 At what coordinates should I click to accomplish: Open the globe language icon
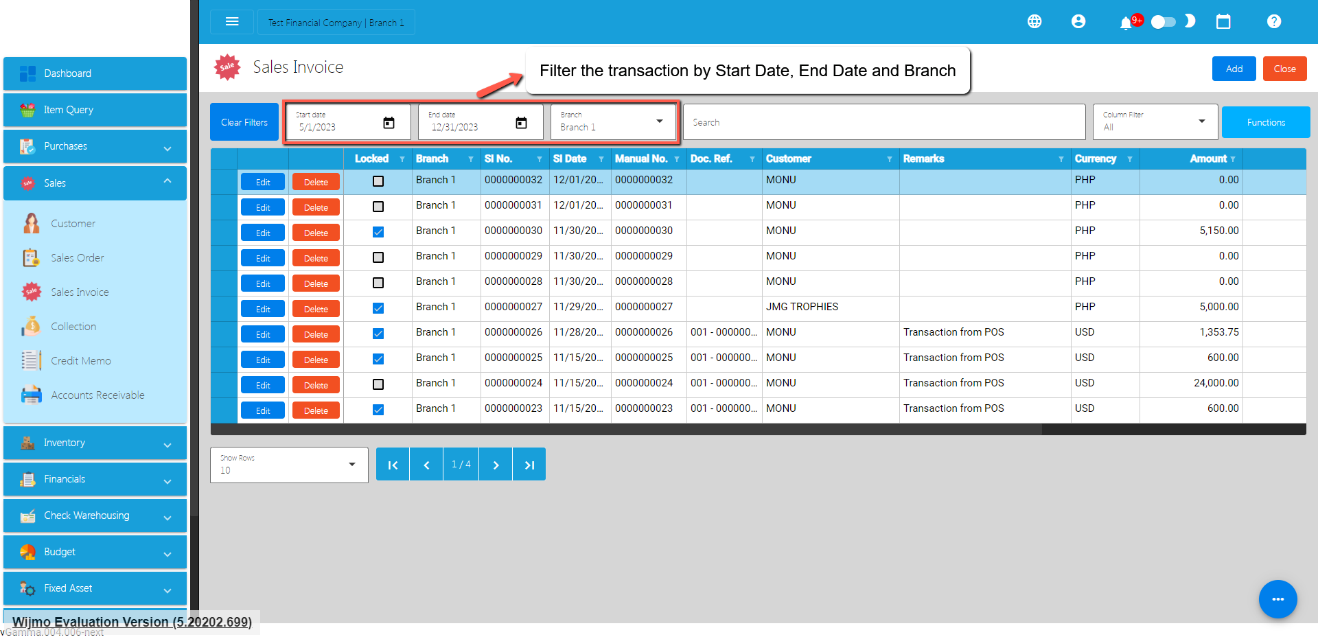click(x=1034, y=22)
